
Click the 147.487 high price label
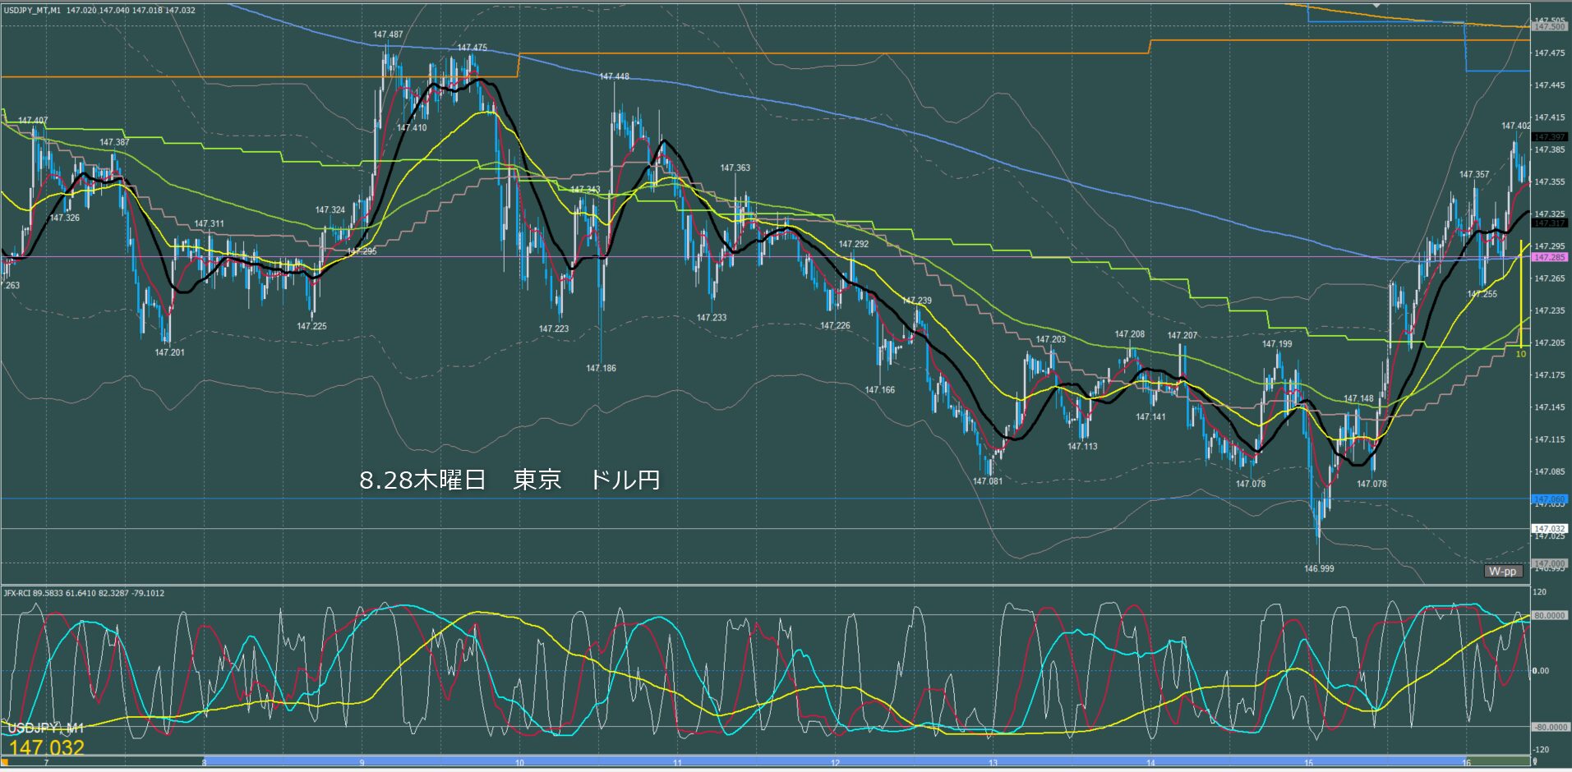(388, 34)
